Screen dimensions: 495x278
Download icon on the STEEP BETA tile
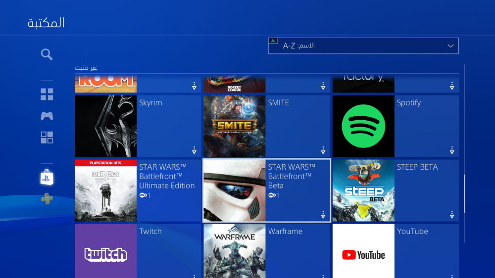pos(452,215)
